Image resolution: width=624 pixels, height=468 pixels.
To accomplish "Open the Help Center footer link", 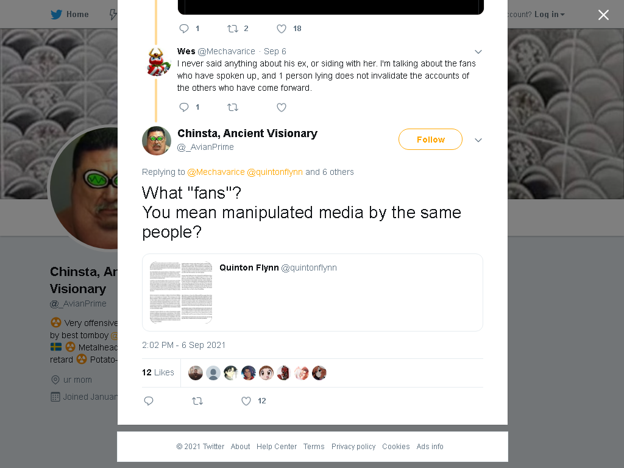I will click(x=277, y=447).
